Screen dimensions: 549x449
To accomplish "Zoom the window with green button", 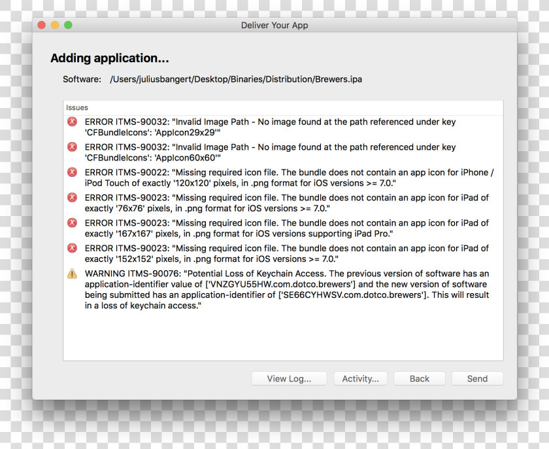I will coord(68,25).
